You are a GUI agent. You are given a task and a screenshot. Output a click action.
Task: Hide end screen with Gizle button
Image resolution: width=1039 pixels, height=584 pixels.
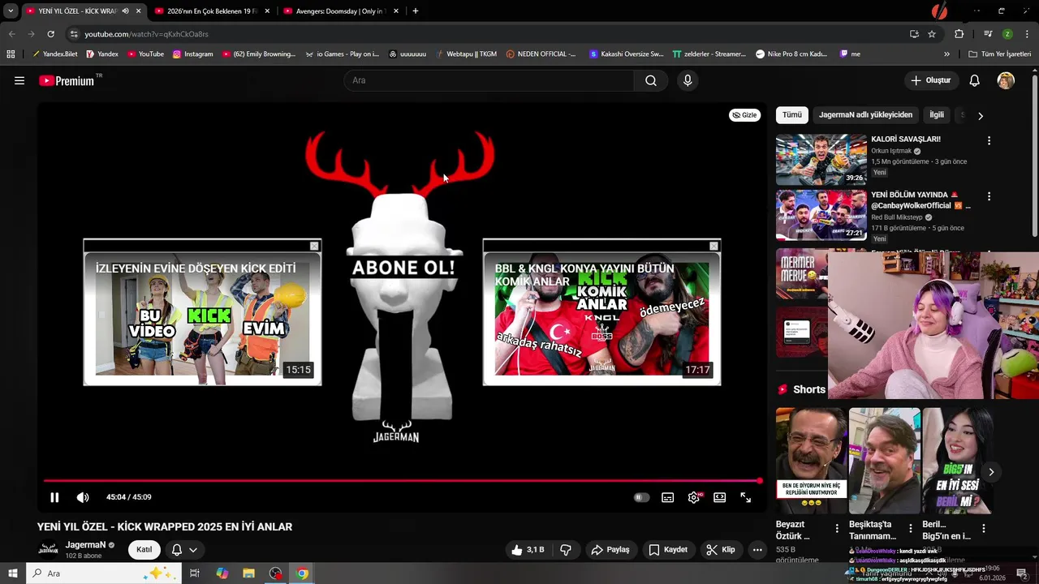(x=744, y=115)
